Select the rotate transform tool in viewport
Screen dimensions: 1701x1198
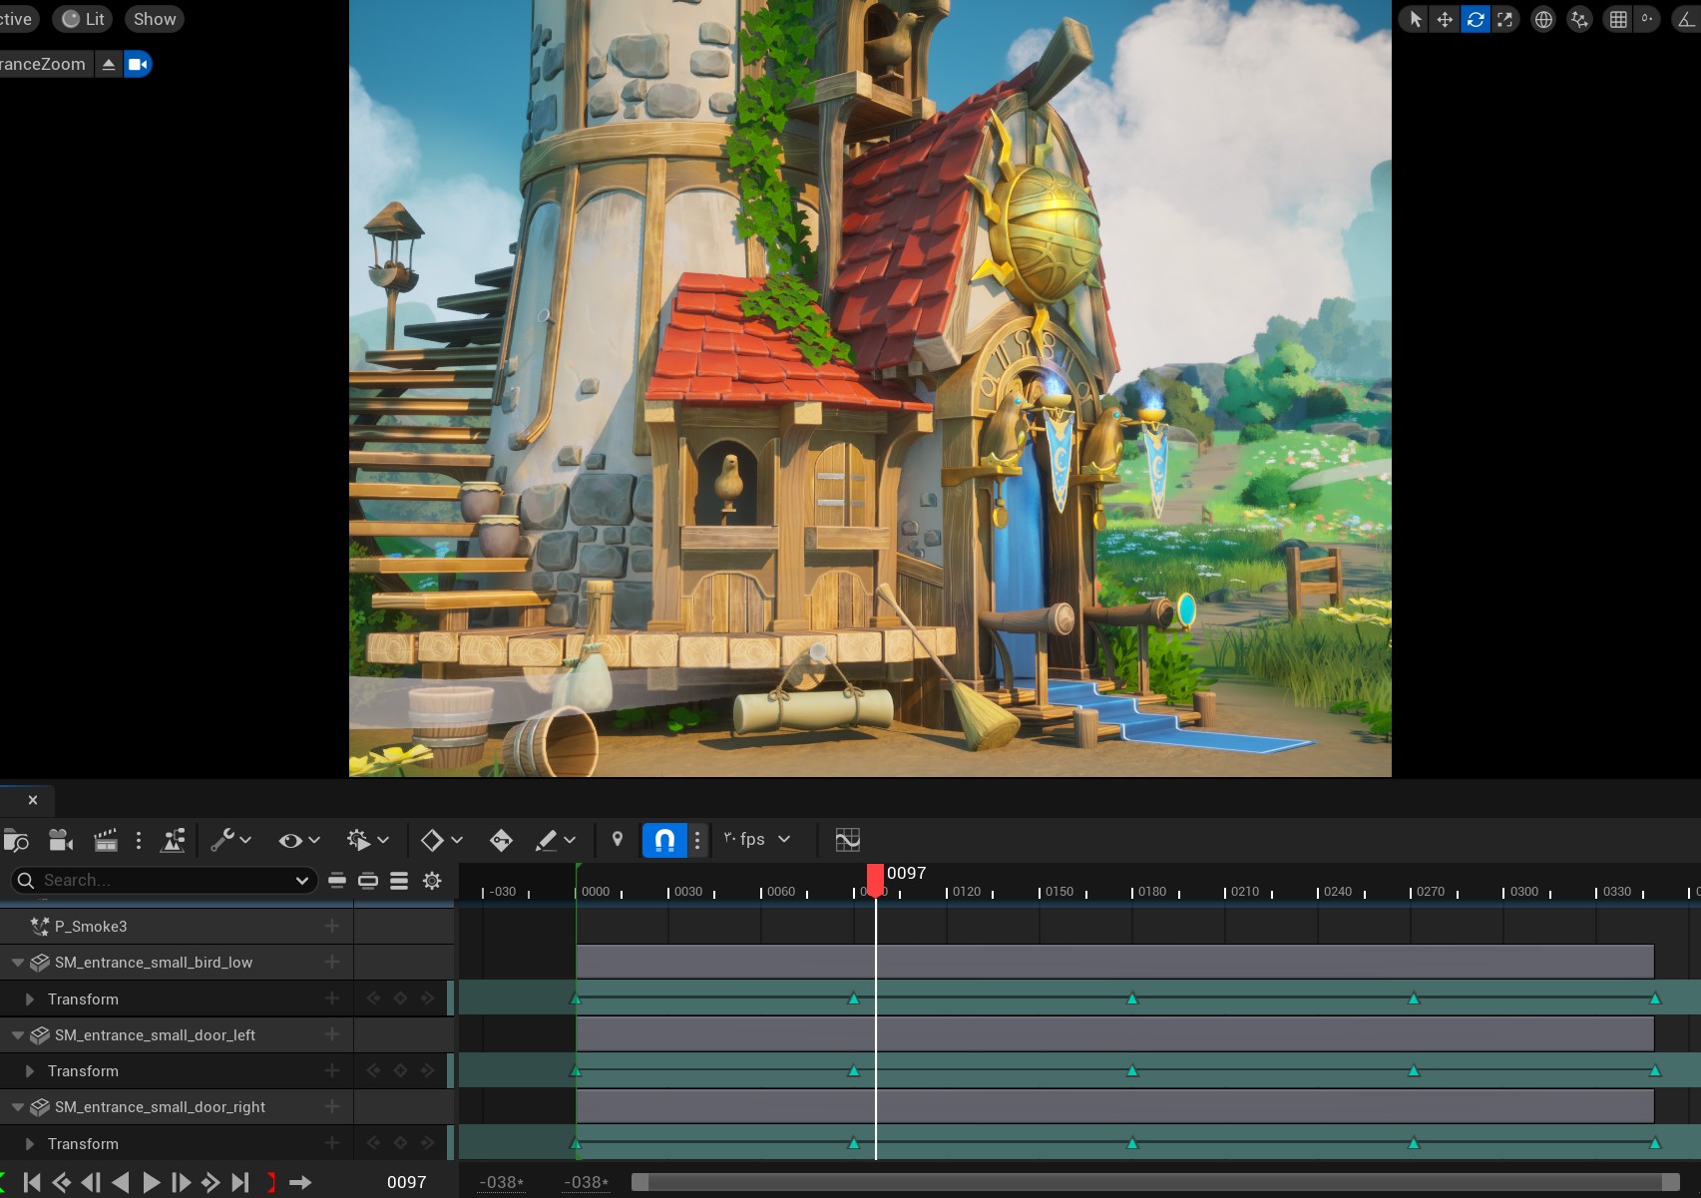coord(1475,19)
